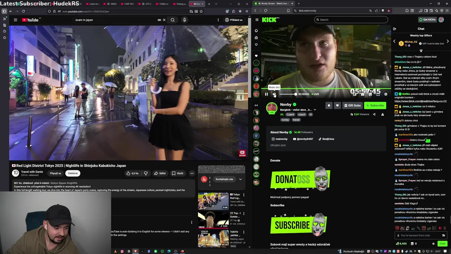This screenshot has height=254, width=451.
Task: Expand the Novby stream title
Action: click(315, 110)
